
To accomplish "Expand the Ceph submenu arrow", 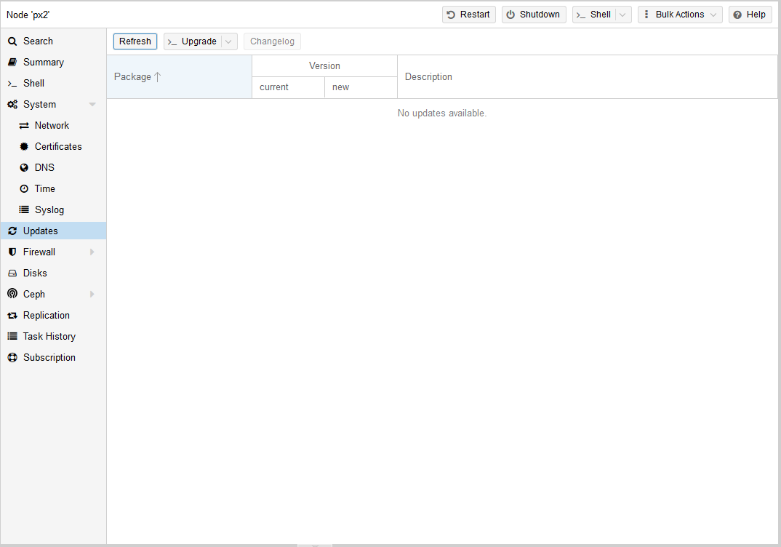I will (92, 295).
